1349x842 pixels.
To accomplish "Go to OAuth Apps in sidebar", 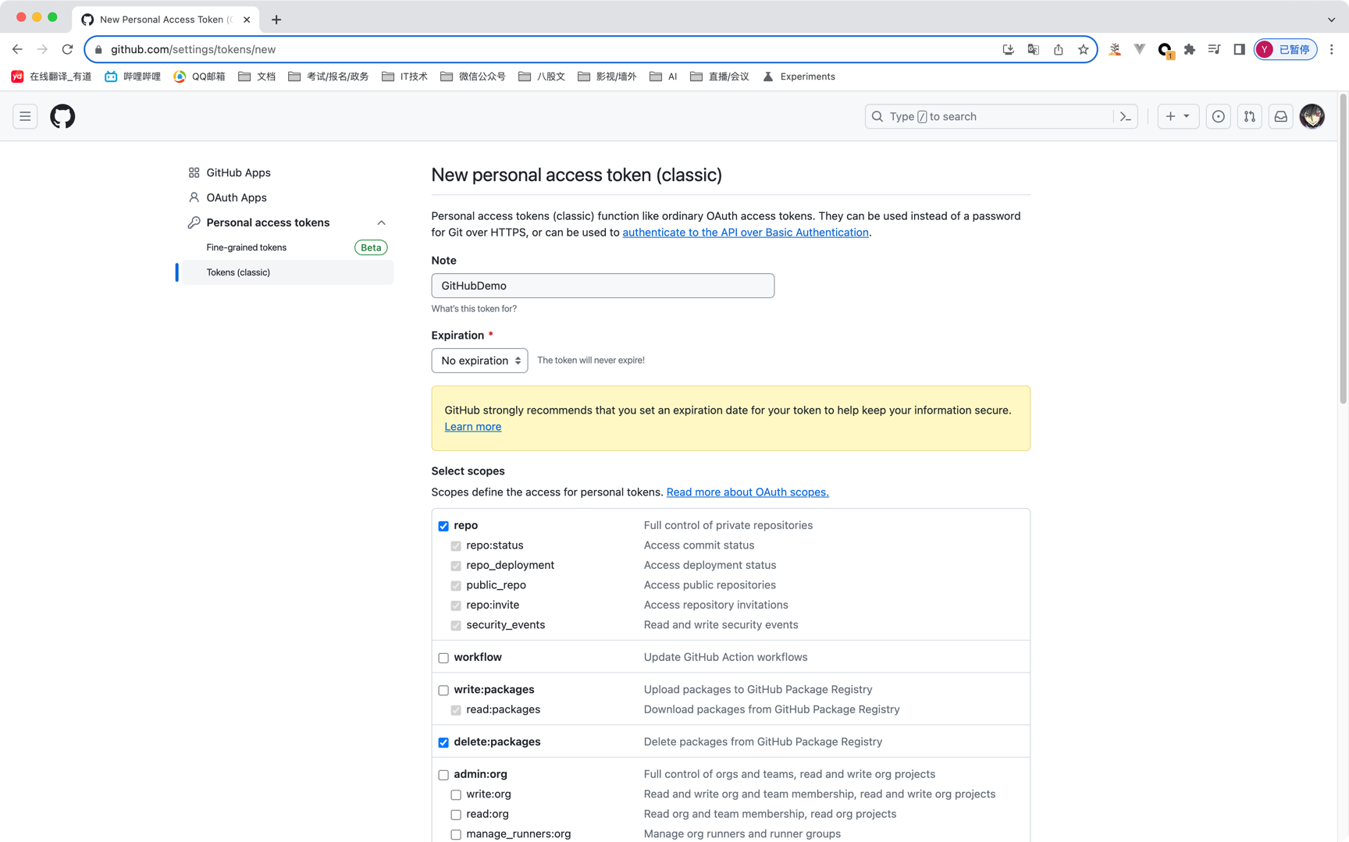I will (x=236, y=197).
